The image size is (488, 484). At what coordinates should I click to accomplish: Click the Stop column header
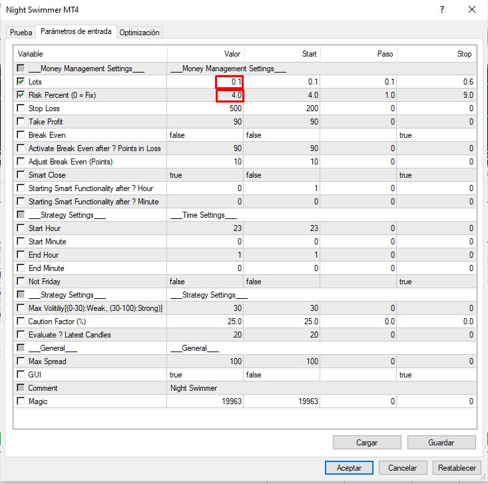[437, 54]
